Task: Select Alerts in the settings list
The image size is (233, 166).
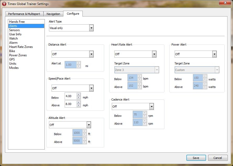Action: point(26,26)
